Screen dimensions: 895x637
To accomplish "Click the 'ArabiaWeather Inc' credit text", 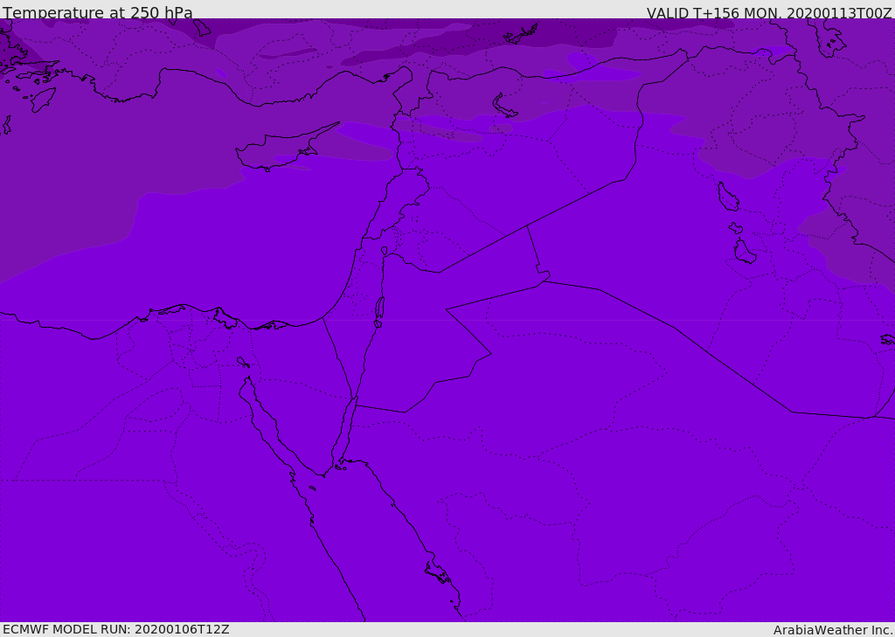I will pos(832,630).
